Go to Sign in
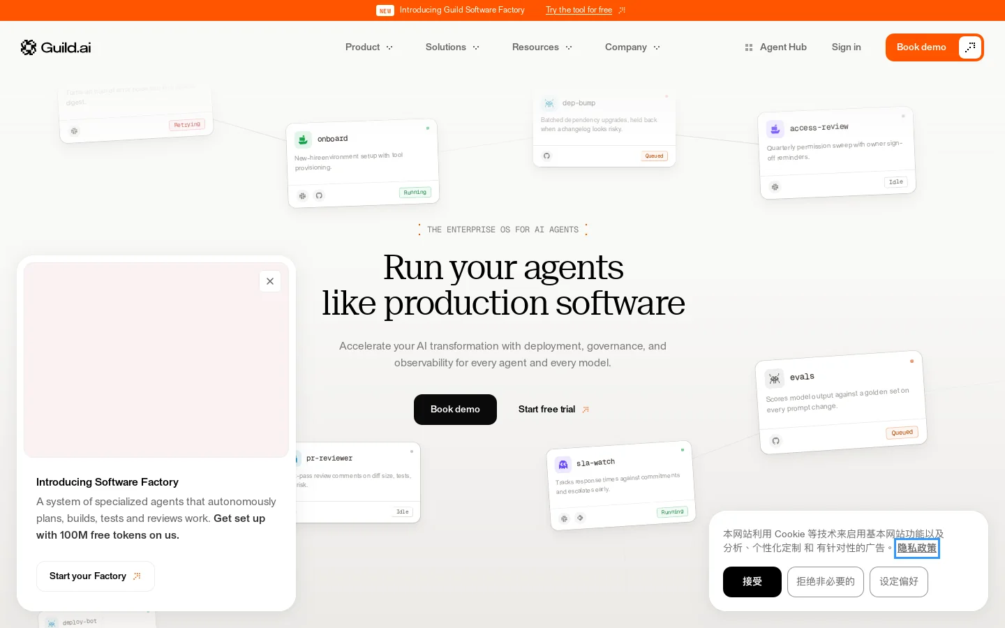This screenshot has height=628, width=1005. tap(846, 47)
